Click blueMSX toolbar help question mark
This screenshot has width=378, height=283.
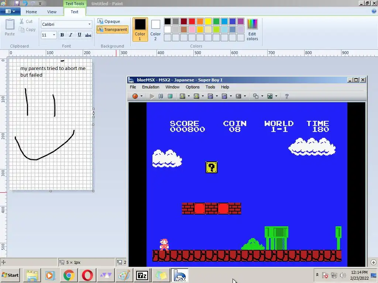(286, 96)
